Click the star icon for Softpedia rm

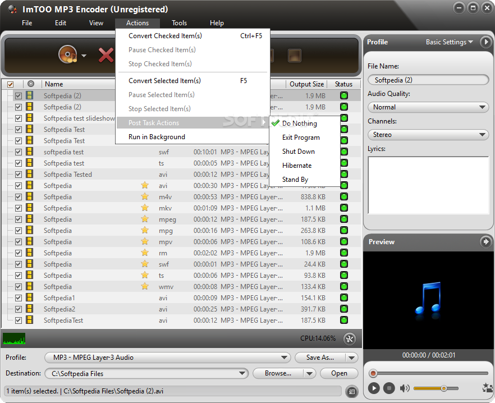pos(145,253)
